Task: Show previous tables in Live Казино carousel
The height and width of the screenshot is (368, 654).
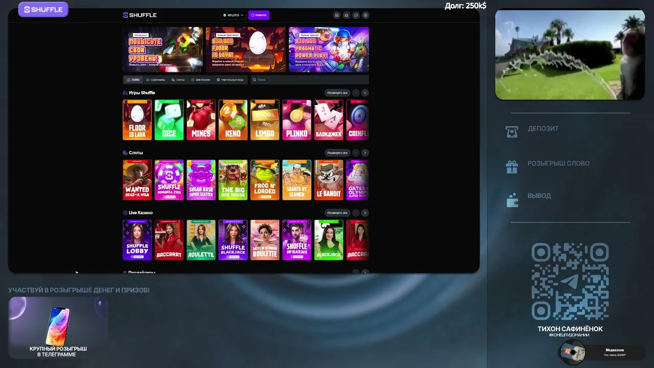Action: pos(356,213)
